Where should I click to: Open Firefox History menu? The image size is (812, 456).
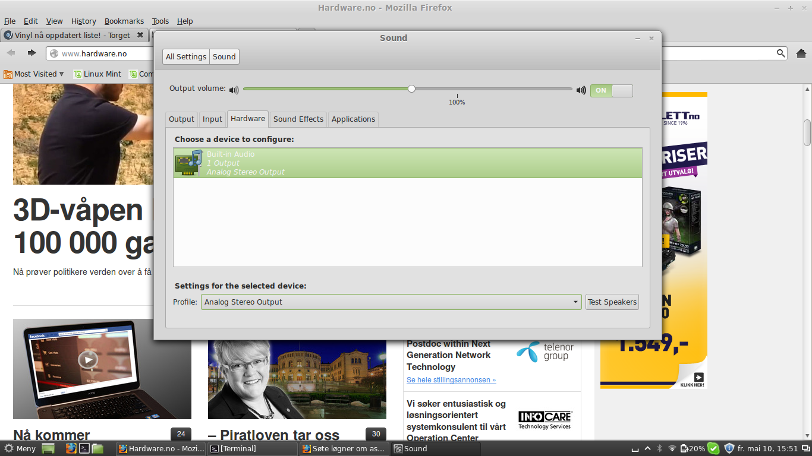click(x=83, y=21)
